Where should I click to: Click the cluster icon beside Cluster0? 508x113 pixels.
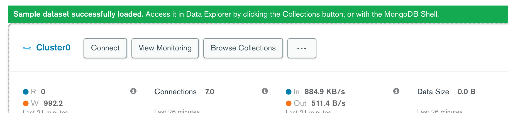27,48
